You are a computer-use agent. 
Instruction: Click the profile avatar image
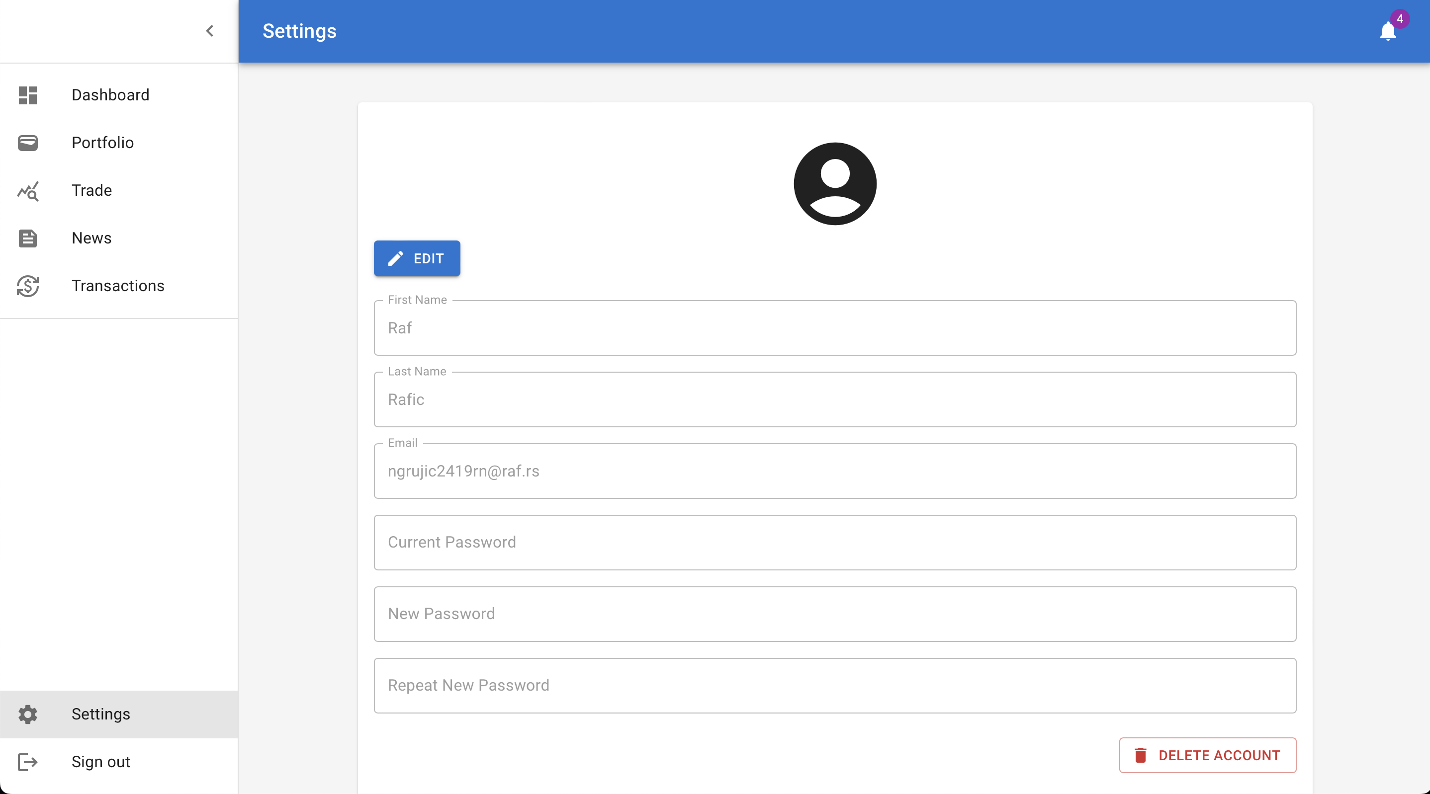(x=835, y=184)
